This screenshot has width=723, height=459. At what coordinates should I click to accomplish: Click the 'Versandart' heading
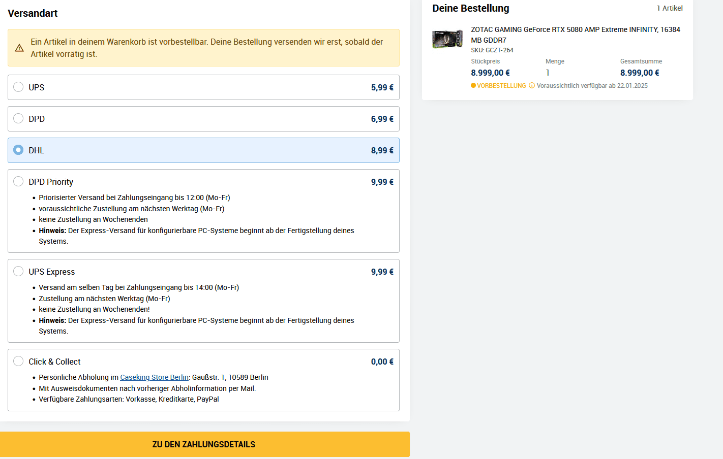33,13
